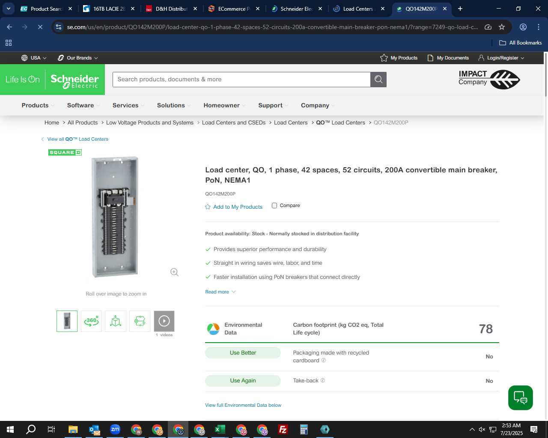Open Chrome profile icon
Image resolution: width=548 pixels, height=438 pixels.
[523, 27]
